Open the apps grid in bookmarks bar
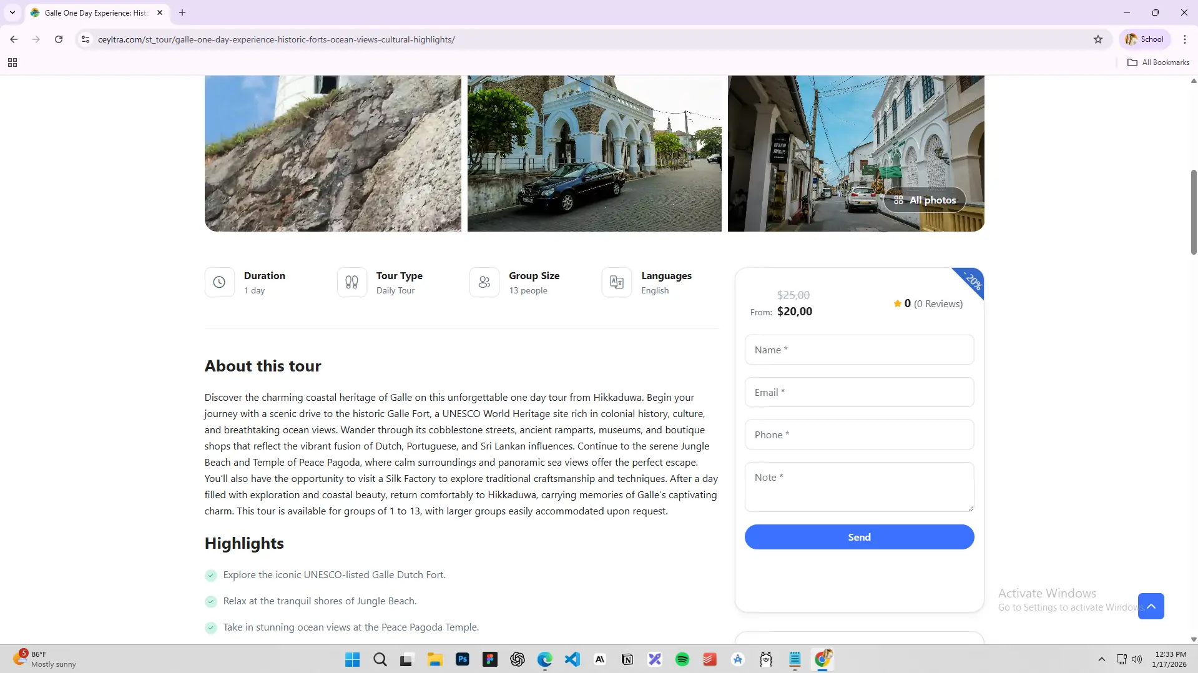The width and height of the screenshot is (1198, 673). pos(12,62)
